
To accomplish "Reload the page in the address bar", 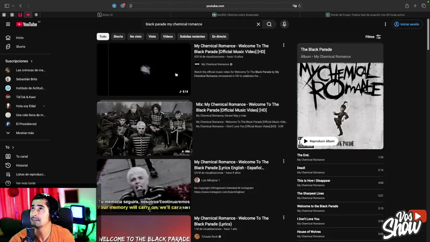I will (300, 6).
